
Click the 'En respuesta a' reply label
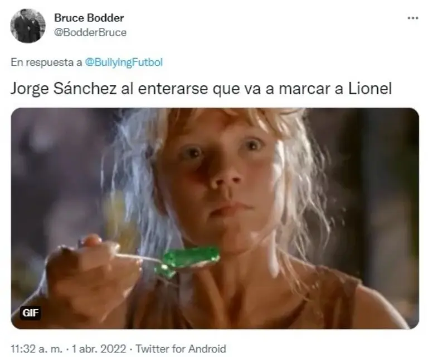click(x=46, y=63)
